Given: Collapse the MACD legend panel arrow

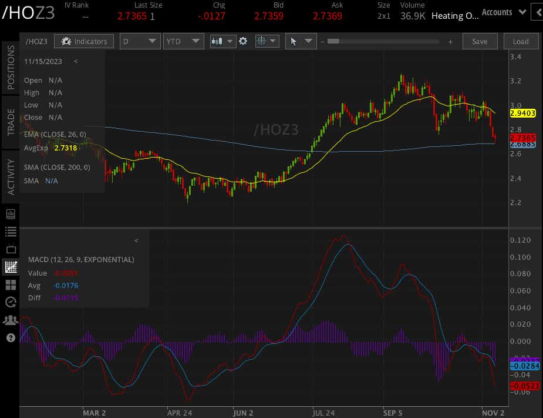Looking at the screenshot, I should (x=136, y=240).
